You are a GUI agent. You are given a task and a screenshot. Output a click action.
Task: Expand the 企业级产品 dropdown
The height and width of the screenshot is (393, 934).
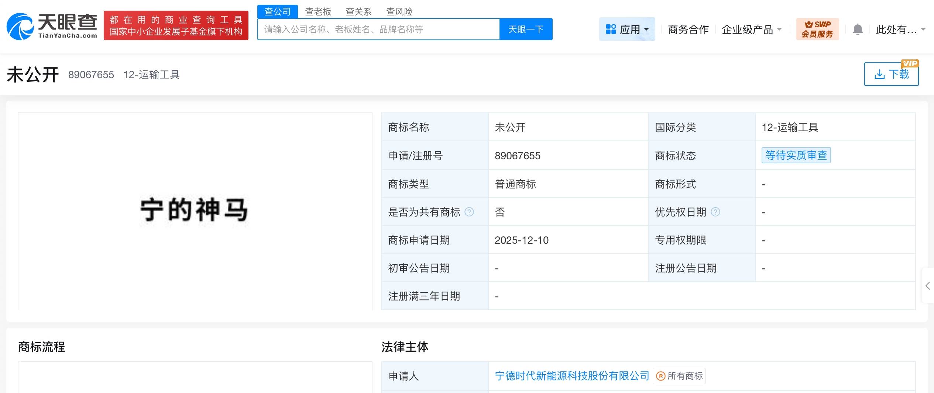751,29
